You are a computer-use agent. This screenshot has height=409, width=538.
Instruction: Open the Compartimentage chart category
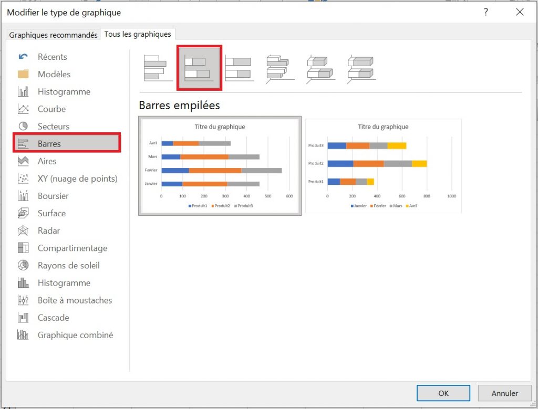[x=72, y=248]
